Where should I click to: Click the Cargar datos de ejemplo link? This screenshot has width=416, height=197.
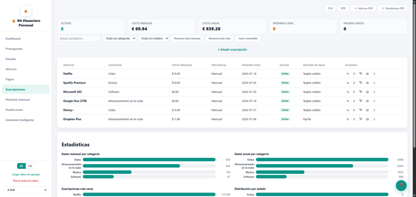tap(26, 175)
